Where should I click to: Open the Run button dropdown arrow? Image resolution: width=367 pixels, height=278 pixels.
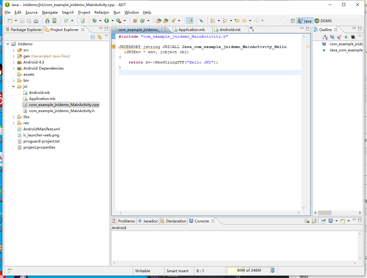point(112,21)
